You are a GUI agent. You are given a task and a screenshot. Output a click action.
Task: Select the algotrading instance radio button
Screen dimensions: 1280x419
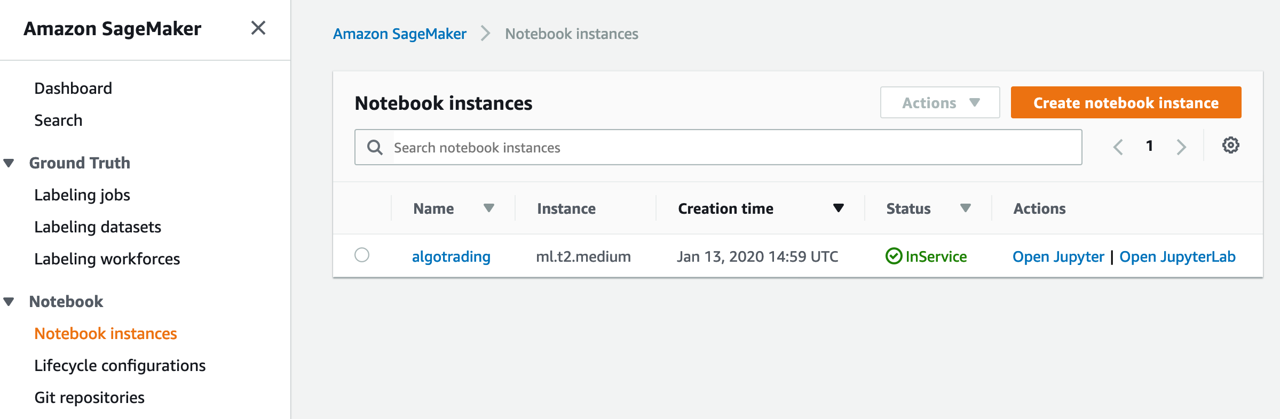click(362, 255)
